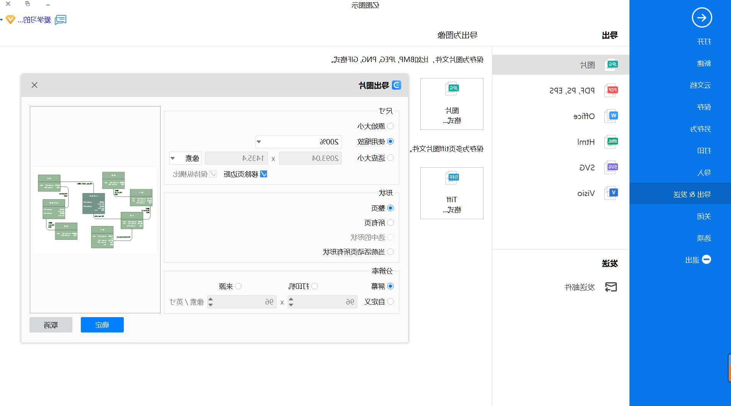Select the 整页 radio button

tap(390, 208)
